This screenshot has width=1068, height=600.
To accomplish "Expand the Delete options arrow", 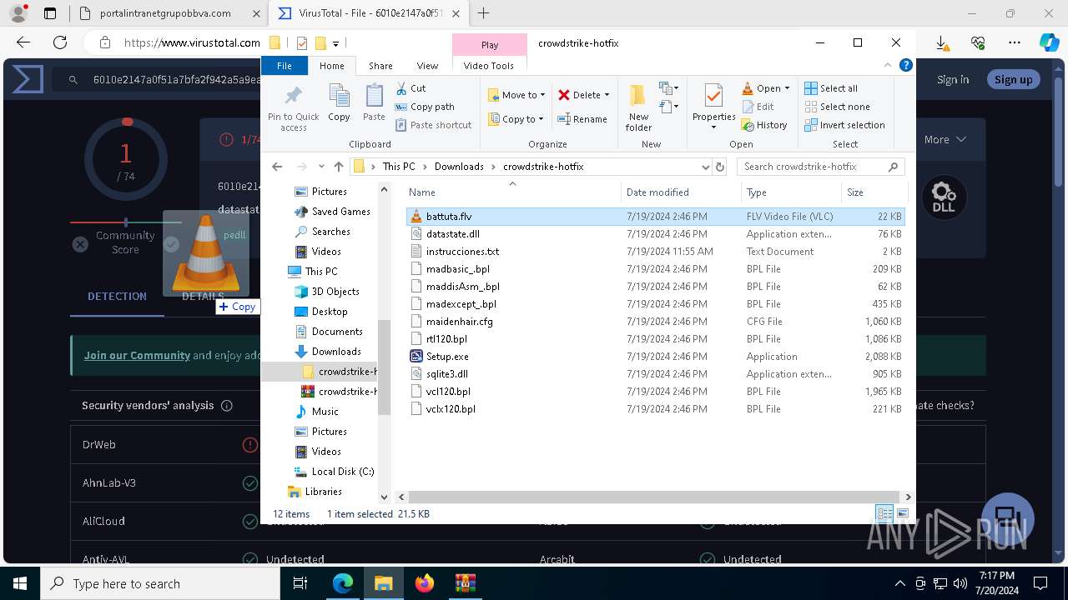I will (x=607, y=95).
